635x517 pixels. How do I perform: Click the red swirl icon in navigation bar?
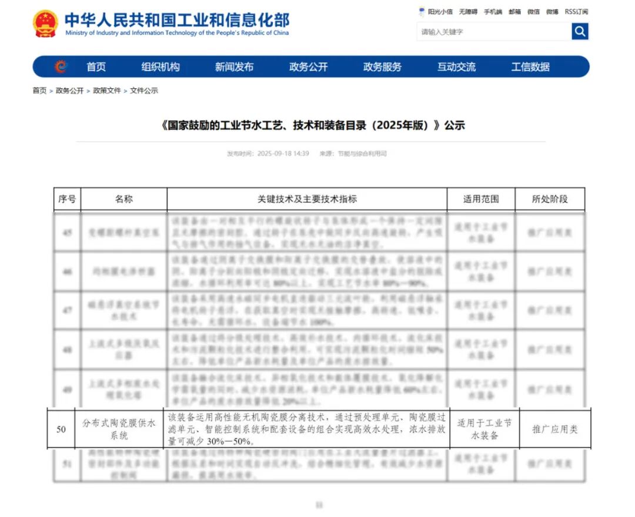pyautogui.click(x=61, y=67)
